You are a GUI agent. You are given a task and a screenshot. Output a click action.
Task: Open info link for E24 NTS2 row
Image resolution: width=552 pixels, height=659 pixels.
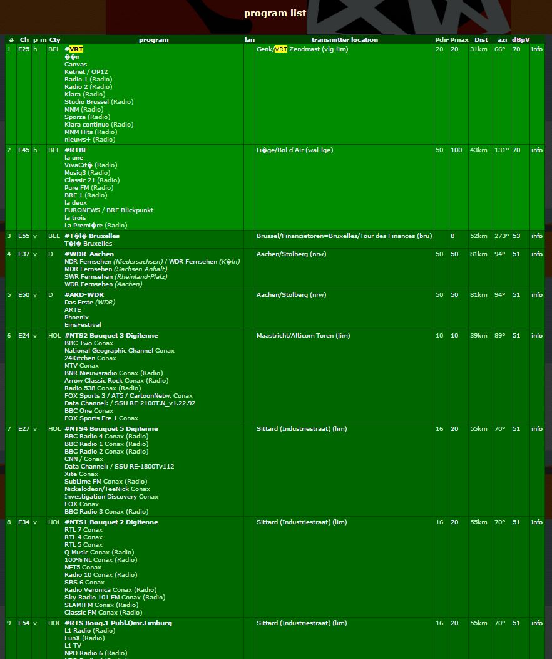(x=536, y=335)
